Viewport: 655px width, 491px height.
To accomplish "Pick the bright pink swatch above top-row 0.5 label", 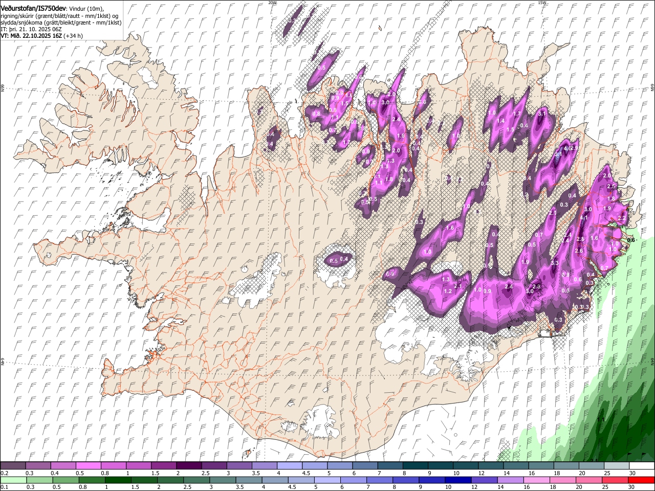I will point(88,466).
